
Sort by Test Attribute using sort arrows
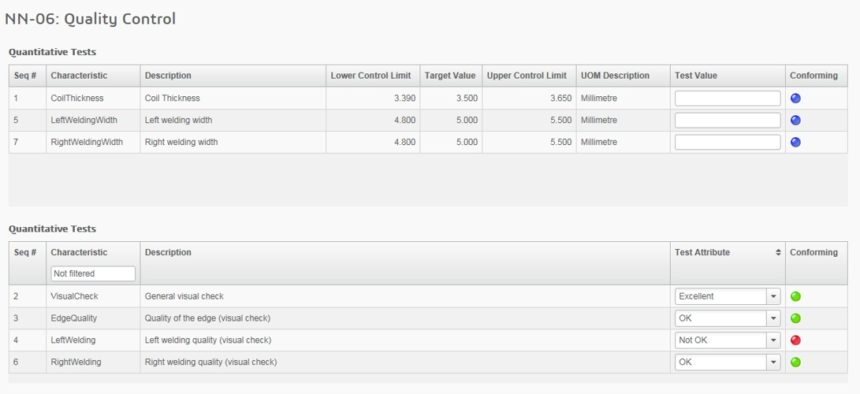point(778,253)
